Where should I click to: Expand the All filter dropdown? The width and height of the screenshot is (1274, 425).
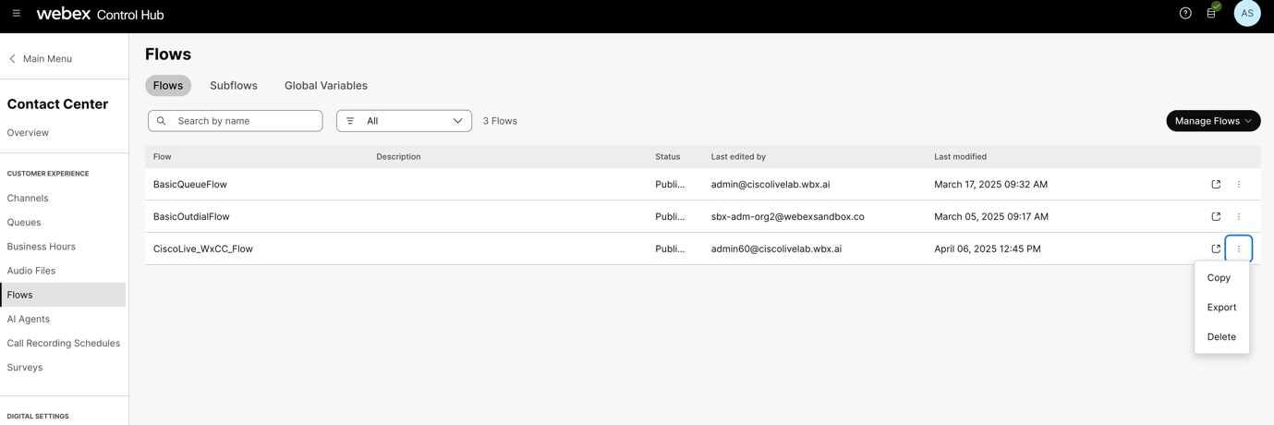pos(404,121)
